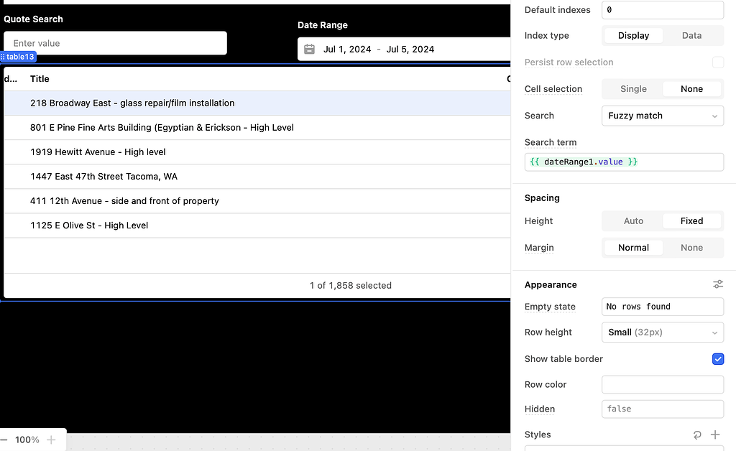
Task: Expand the Row height Small dropdown
Action: (662, 333)
